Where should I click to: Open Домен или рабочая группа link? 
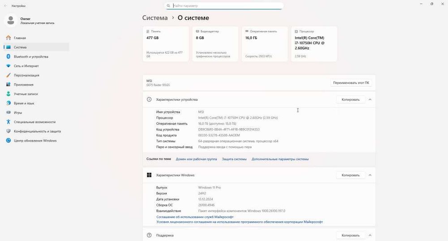196,159
